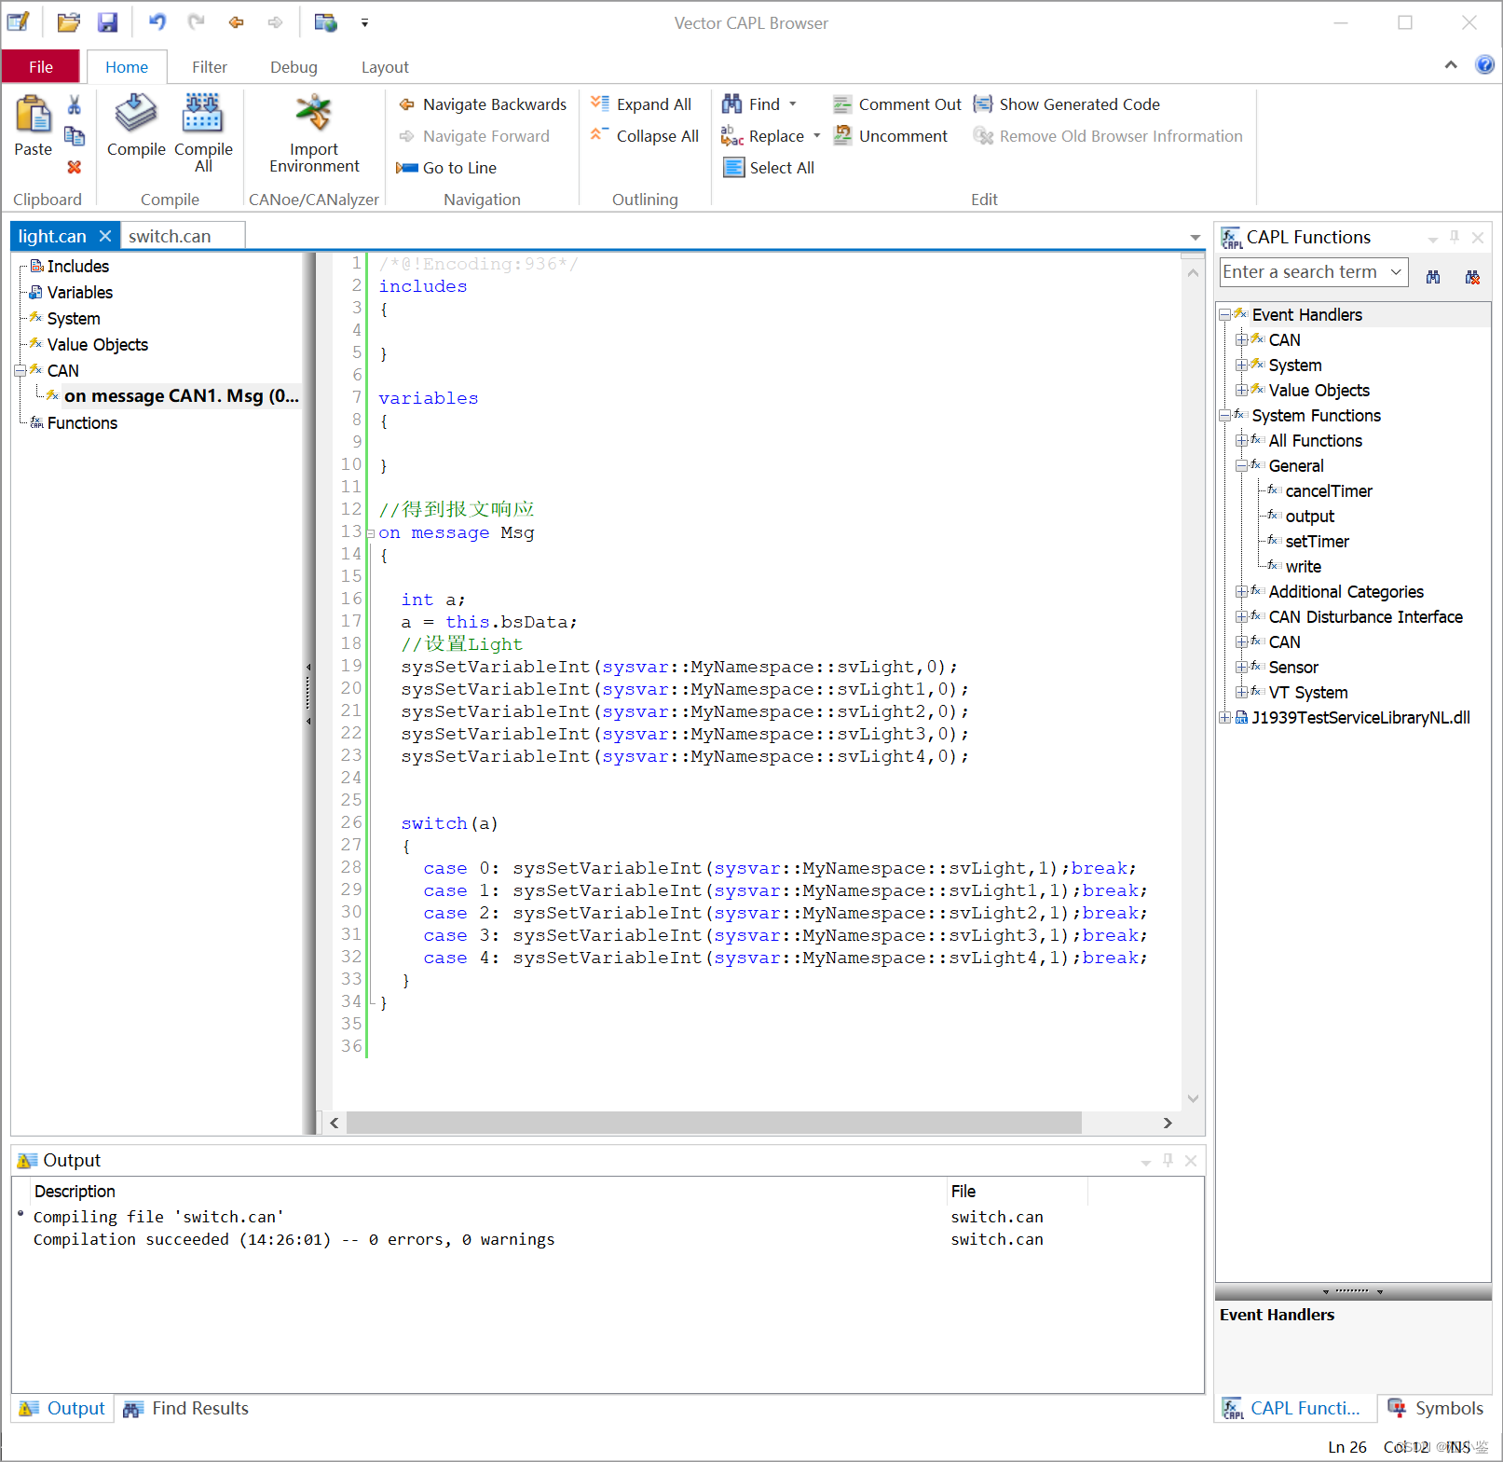Click the search term input field
Screen dimensions: 1503x1462
1302,272
